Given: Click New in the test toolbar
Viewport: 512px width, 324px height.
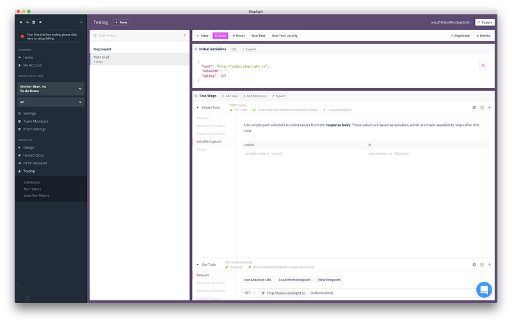Looking at the screenshot, I should coord(202,36).
